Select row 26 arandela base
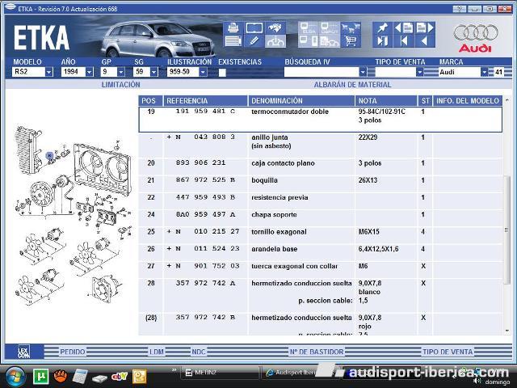This screenshot has height=388, width=517. coord(321,252)
